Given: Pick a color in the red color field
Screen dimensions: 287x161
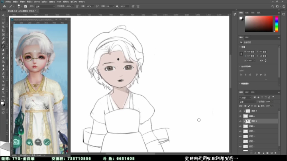Looking at the screenshot, I should pos(259,24).
